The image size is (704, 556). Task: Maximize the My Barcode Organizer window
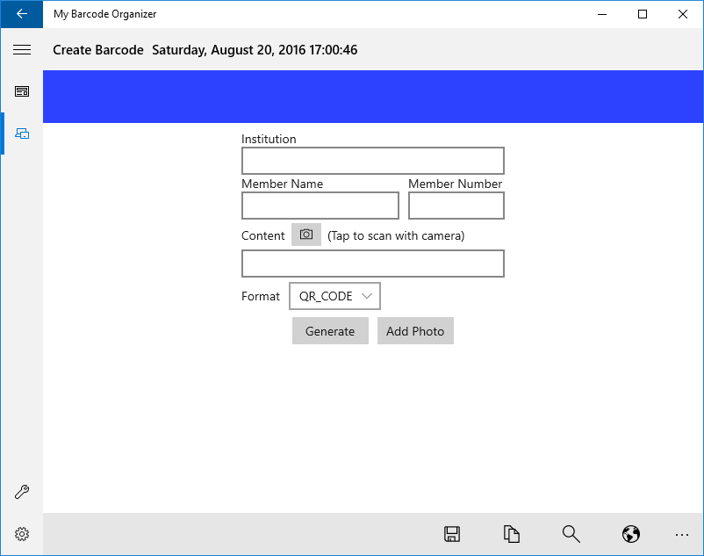pos(643,14)
